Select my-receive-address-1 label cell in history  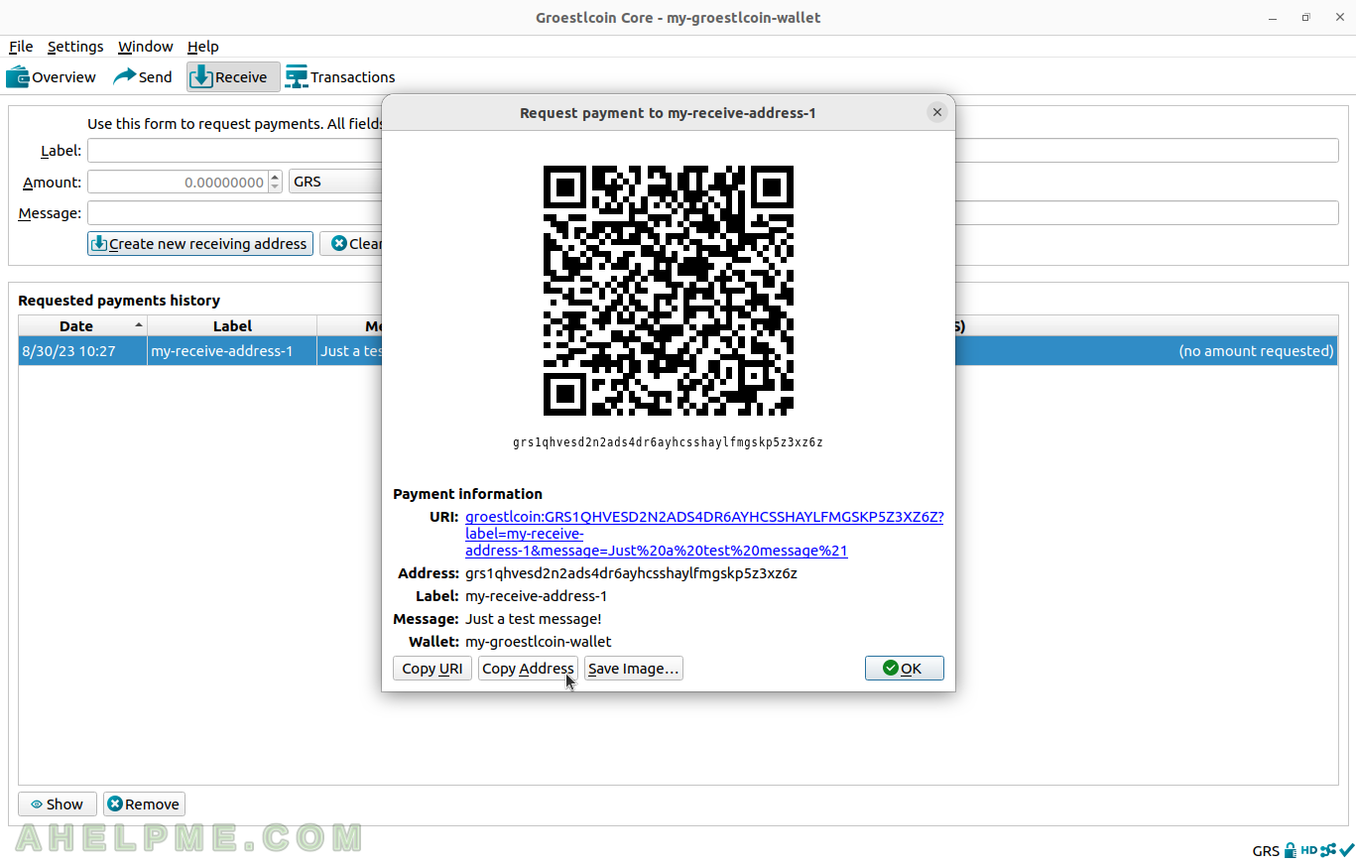click(232, 351)
